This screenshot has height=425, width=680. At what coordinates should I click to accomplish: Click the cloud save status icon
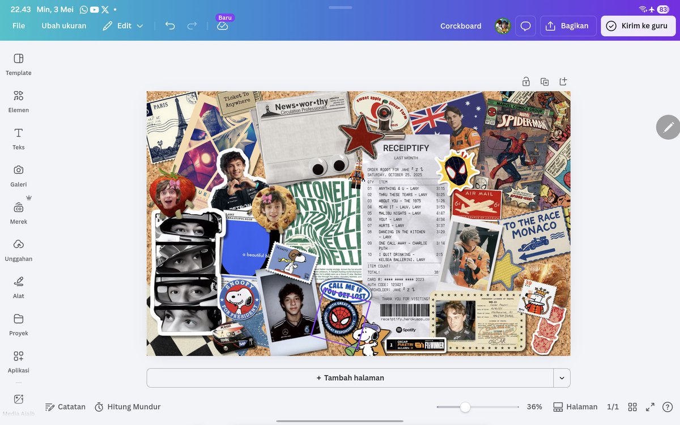coord(223,25)
